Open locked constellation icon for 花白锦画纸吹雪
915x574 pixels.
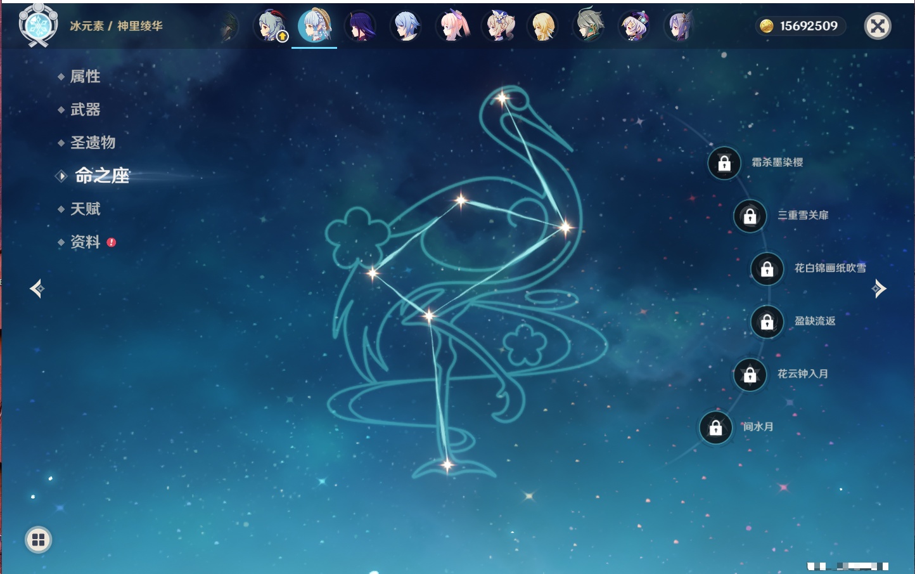click(x=767, y=268)
